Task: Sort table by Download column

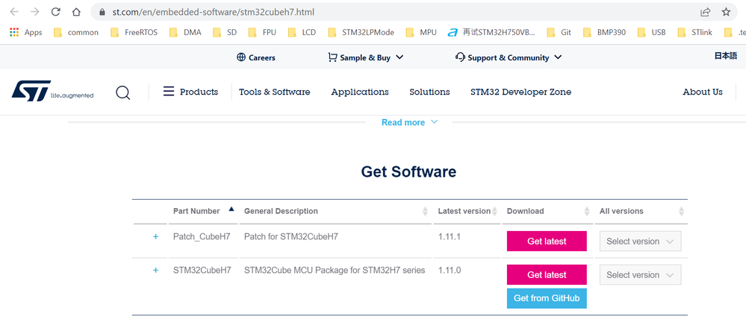Action: point(547,211)
